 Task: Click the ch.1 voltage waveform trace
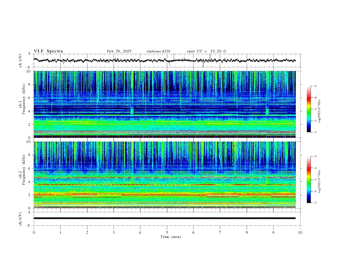click(x=164, y=61)
